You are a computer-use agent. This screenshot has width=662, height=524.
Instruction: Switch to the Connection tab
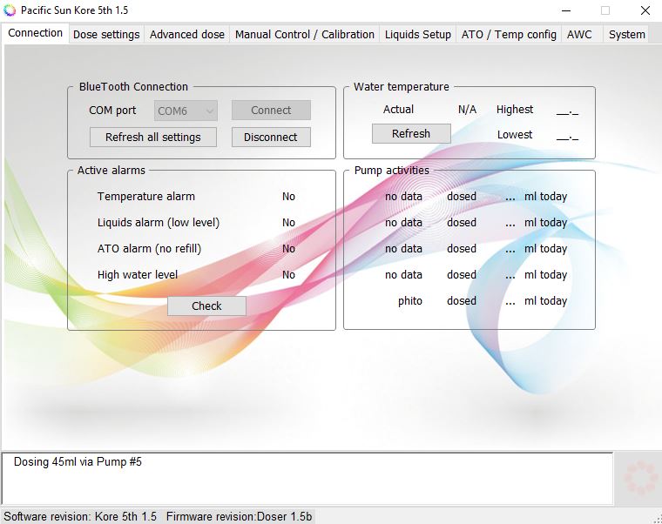(35, 33)
